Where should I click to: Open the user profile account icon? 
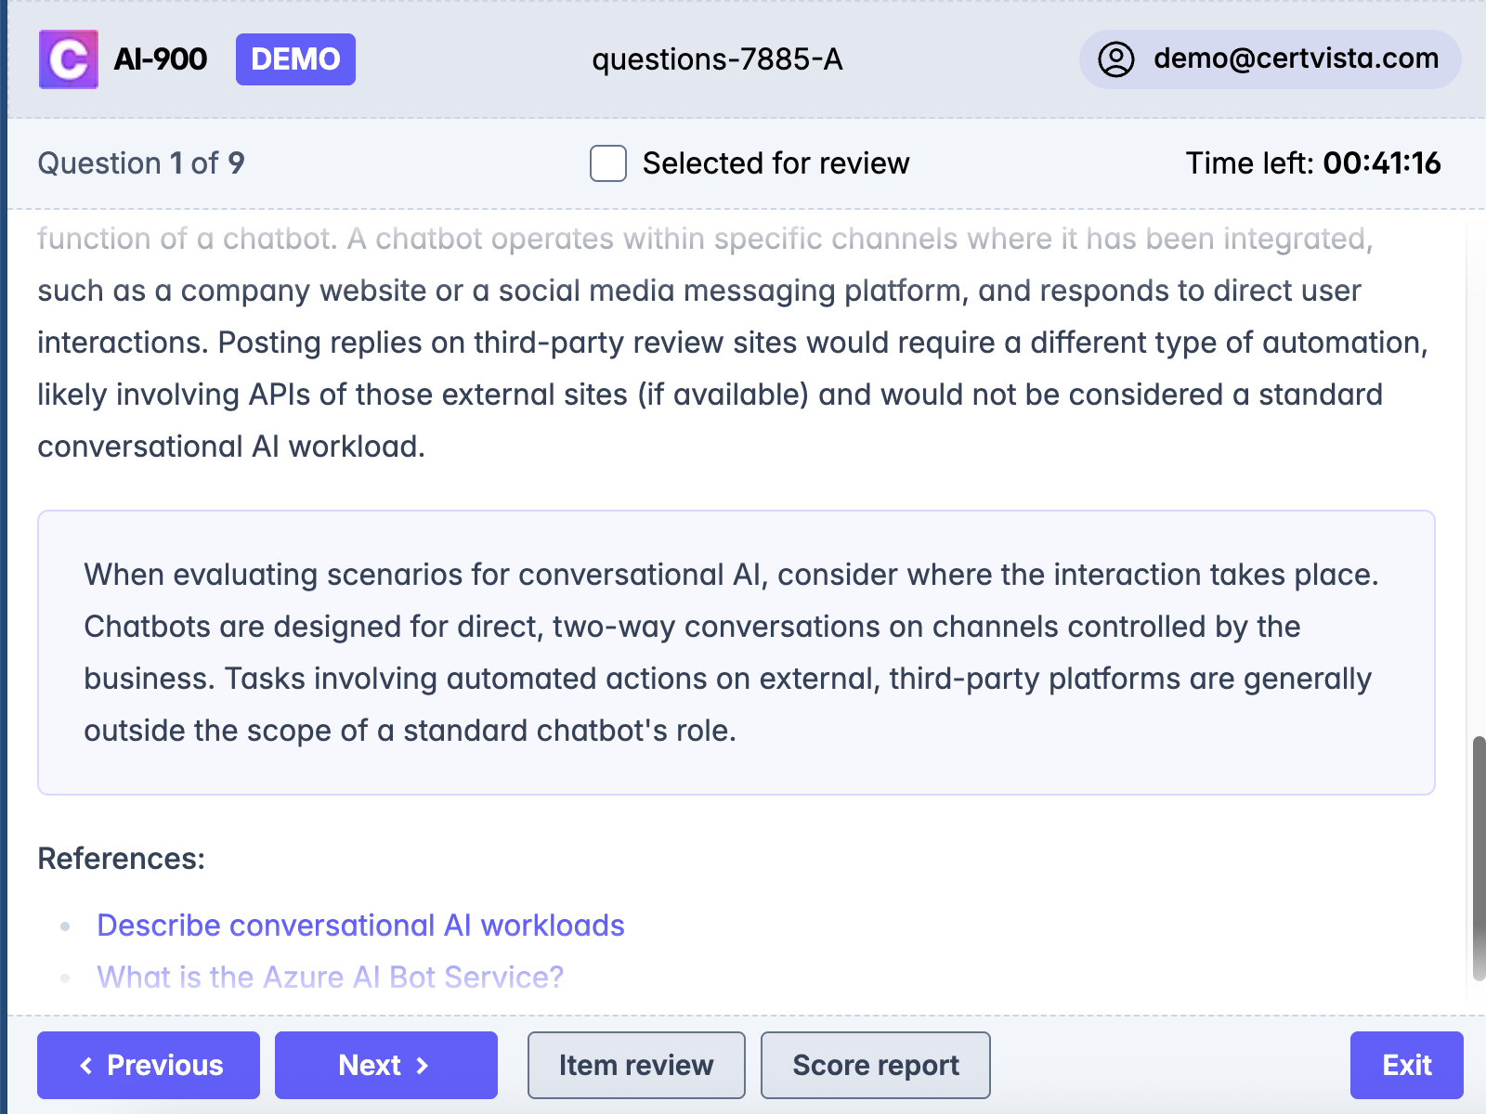click(1117, 58)
